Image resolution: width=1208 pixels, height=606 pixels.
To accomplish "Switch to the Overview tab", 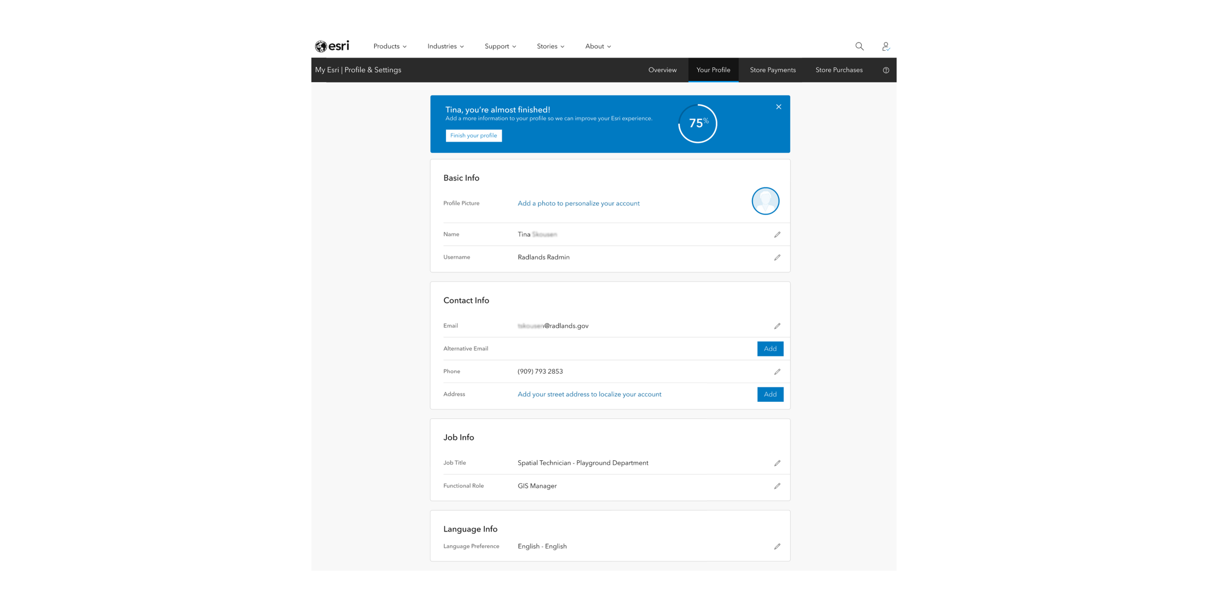I will tap(663, 70).
